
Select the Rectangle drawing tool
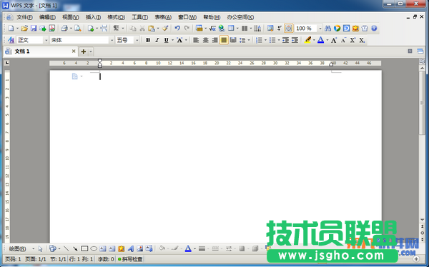point(84,248)
